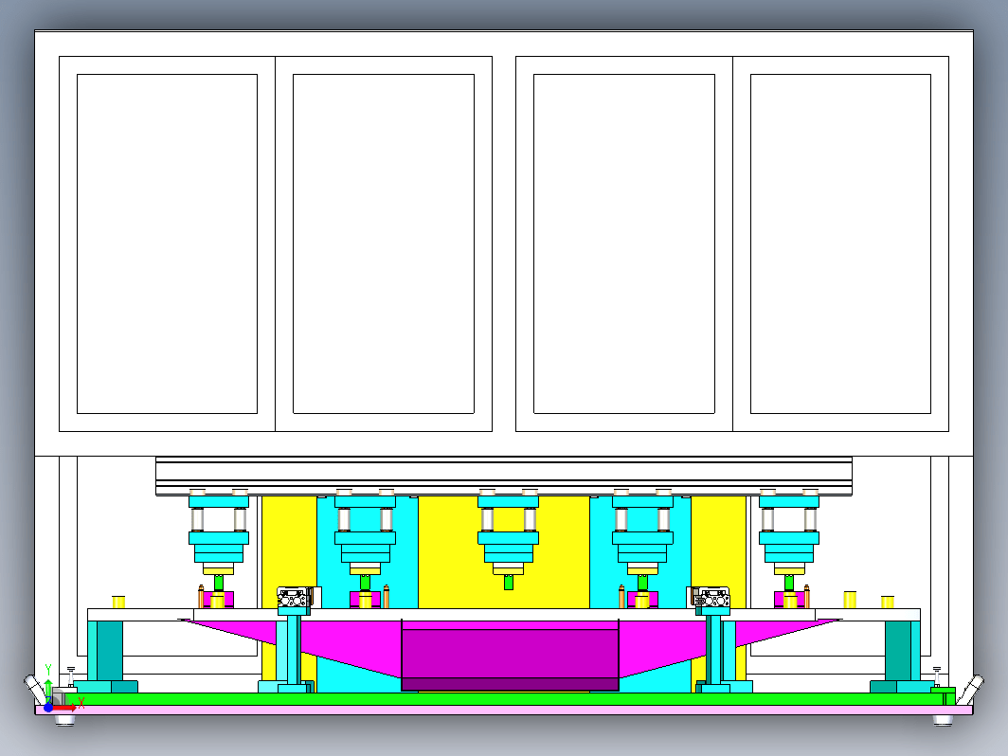Select the far-right teal table support leg

(903, 651)
